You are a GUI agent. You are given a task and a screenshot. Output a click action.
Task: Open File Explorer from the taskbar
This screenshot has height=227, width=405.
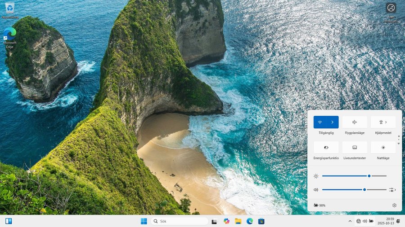point(238,221)
